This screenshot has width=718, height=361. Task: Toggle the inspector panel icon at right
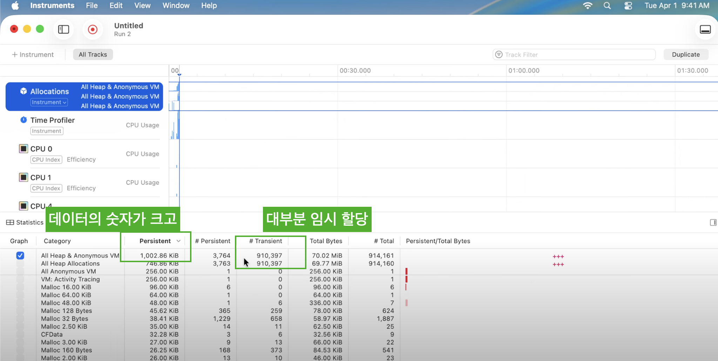point(713,223)
